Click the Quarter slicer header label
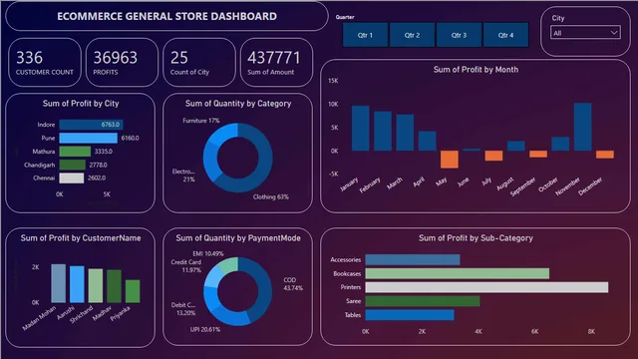This screenshot has height=359, width=638. tap(345, 17)
